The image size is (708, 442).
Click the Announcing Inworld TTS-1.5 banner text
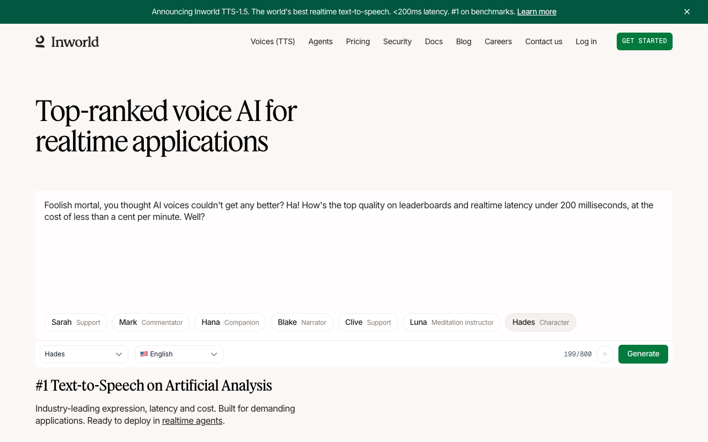click(334, 12)
